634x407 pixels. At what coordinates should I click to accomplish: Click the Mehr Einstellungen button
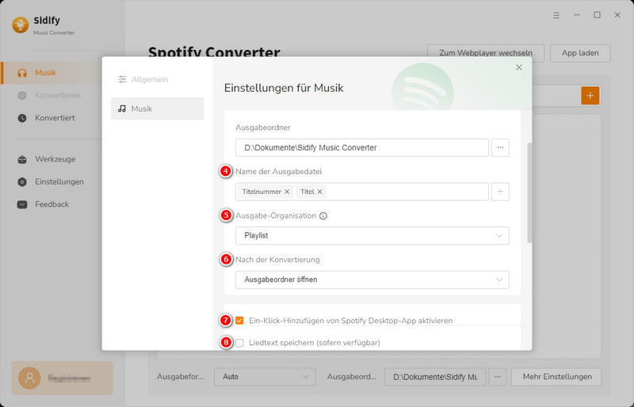(x=557, y=377)
